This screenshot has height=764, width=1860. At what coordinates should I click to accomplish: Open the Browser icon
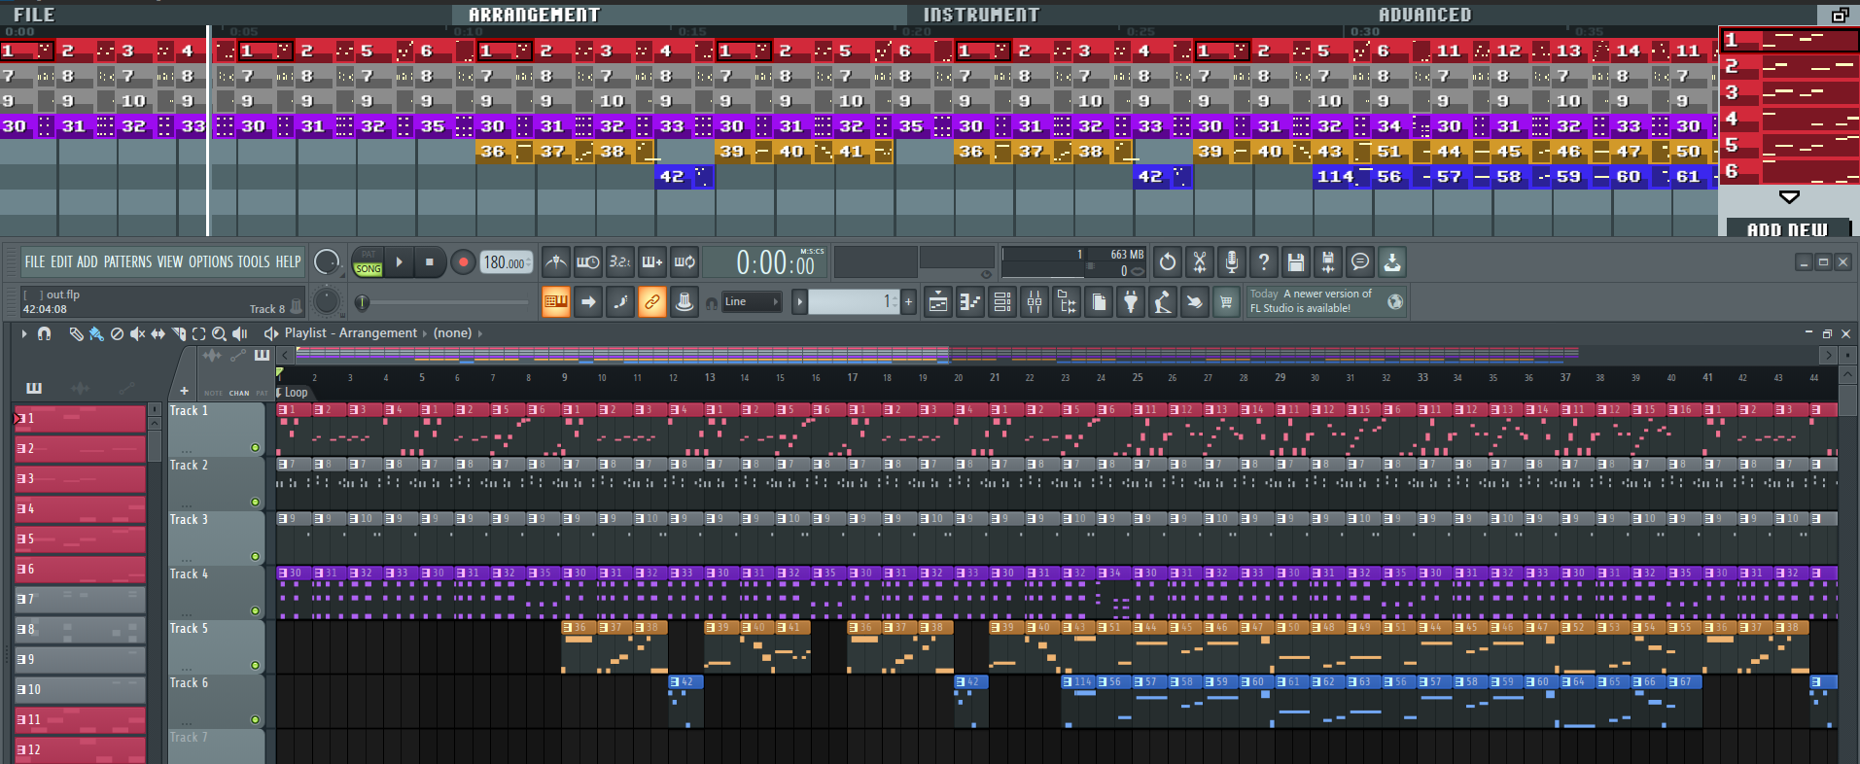point(1067,302)
